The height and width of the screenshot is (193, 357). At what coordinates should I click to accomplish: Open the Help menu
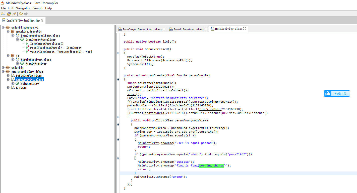48,8
